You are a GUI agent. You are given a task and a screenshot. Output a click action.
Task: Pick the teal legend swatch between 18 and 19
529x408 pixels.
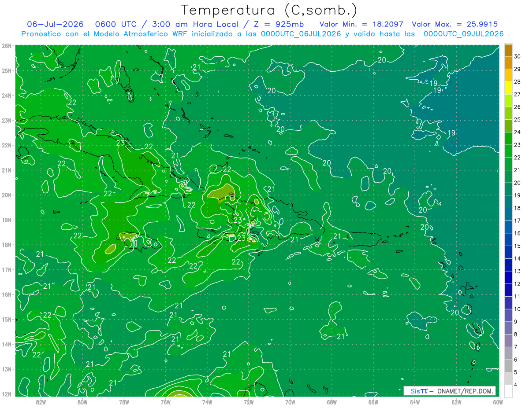508,202
